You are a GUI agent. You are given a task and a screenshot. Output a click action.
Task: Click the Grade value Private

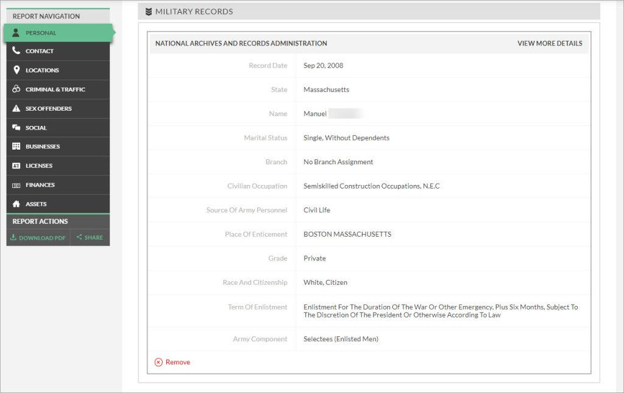coord(314,259)
